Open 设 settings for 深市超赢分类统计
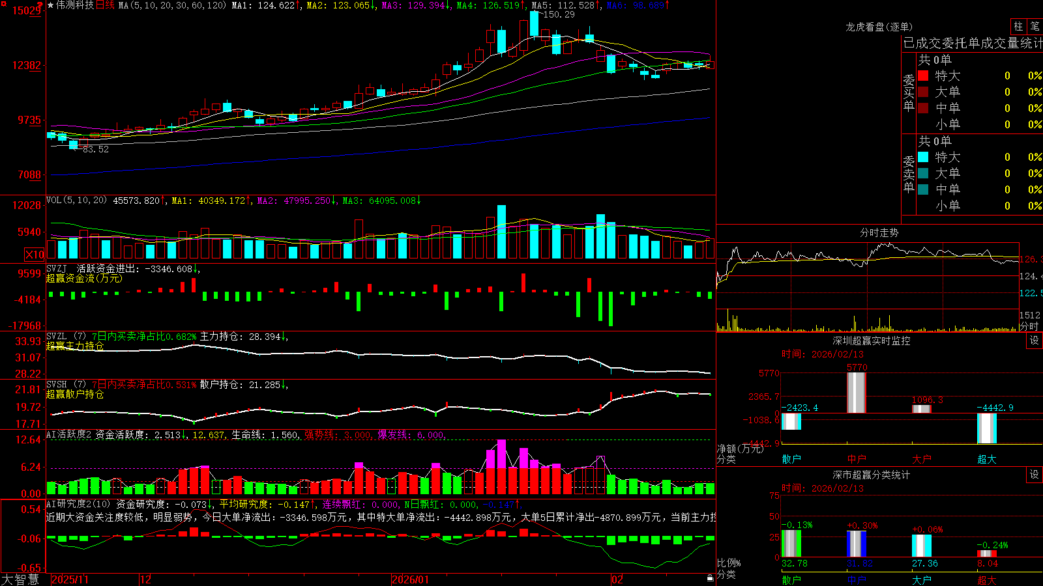Viewport: 1043px width, 586px height. pyautogui.click(x=1035, y=475)
